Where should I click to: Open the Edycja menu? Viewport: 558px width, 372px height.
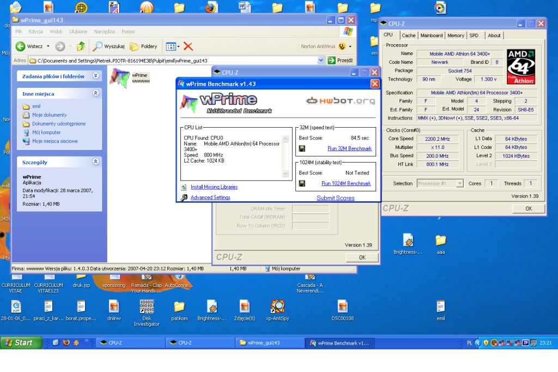coord(35,32)
